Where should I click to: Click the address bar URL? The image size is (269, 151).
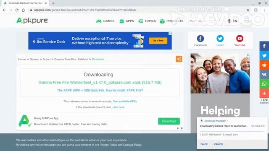tap(85, 10)
